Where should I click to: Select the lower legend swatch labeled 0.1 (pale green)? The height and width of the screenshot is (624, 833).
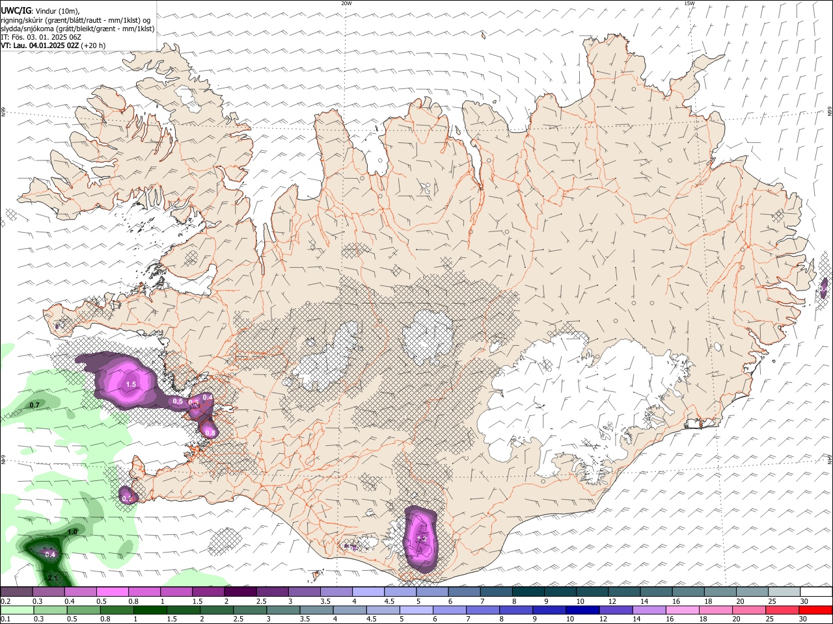click(17, 610)
